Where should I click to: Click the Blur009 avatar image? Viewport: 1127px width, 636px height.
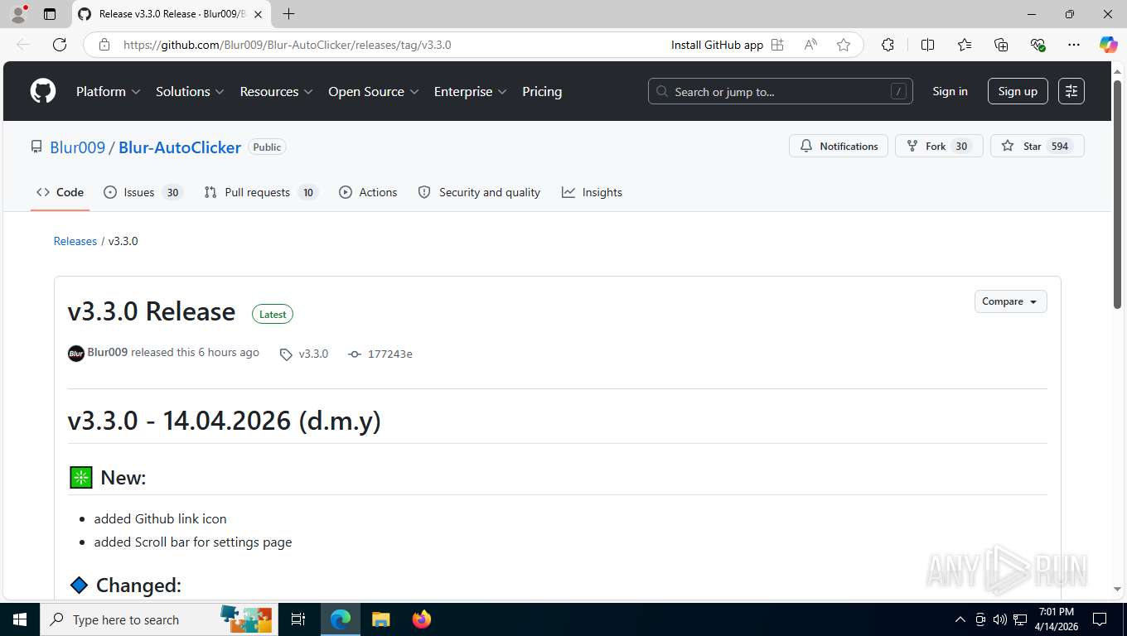coord(76,354)
